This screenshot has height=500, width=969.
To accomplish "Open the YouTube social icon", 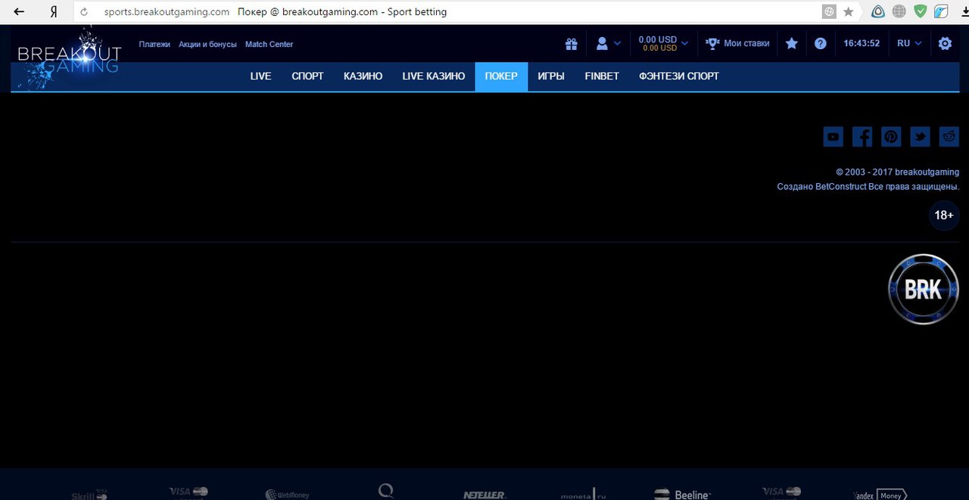I will [x=833, y=137].
